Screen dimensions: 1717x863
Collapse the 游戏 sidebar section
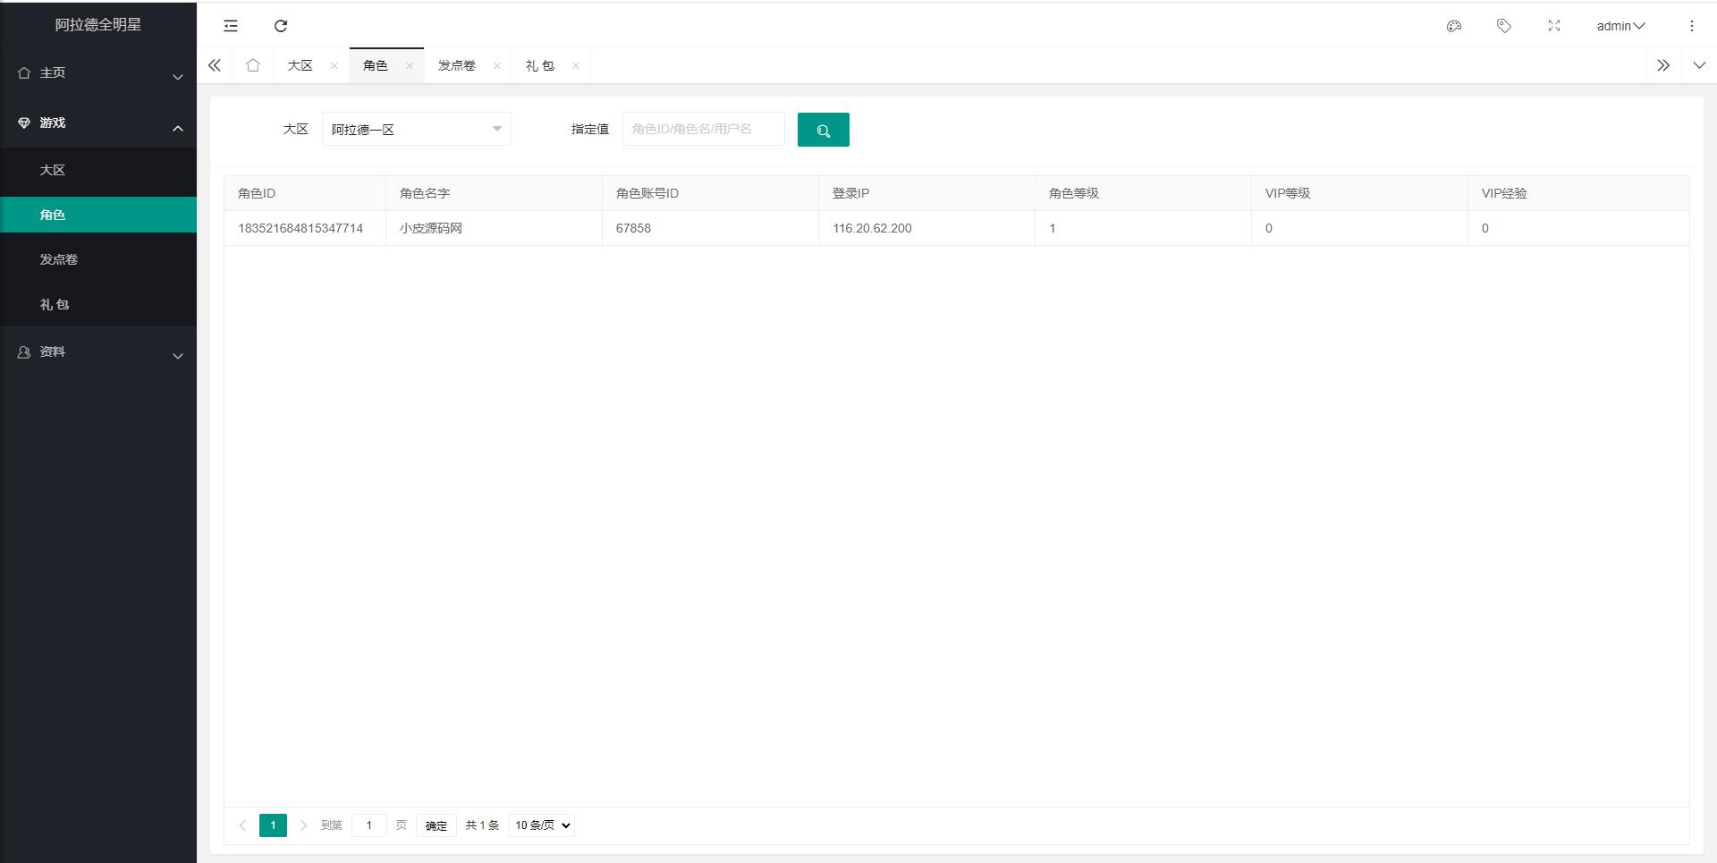pos(98,123)
